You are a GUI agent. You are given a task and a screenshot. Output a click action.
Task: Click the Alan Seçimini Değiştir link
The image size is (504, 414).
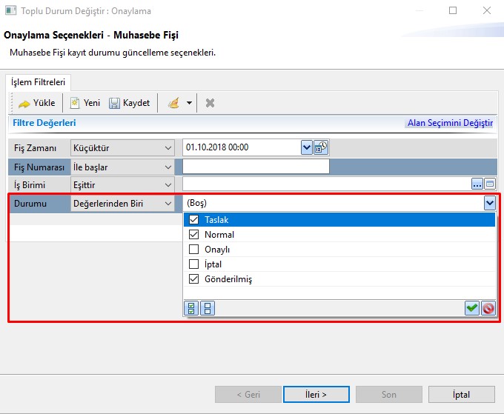click(x=450, y=123)
